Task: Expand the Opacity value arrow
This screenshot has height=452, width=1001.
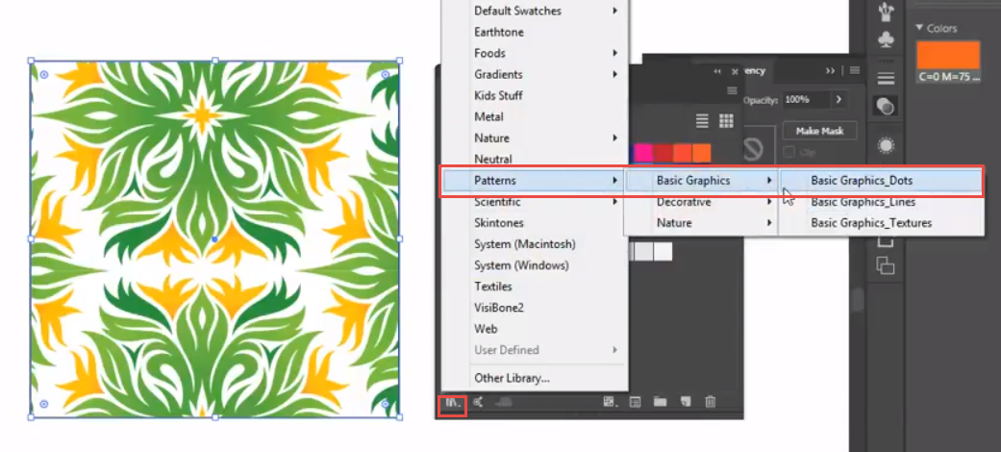Action: point(838,99)
